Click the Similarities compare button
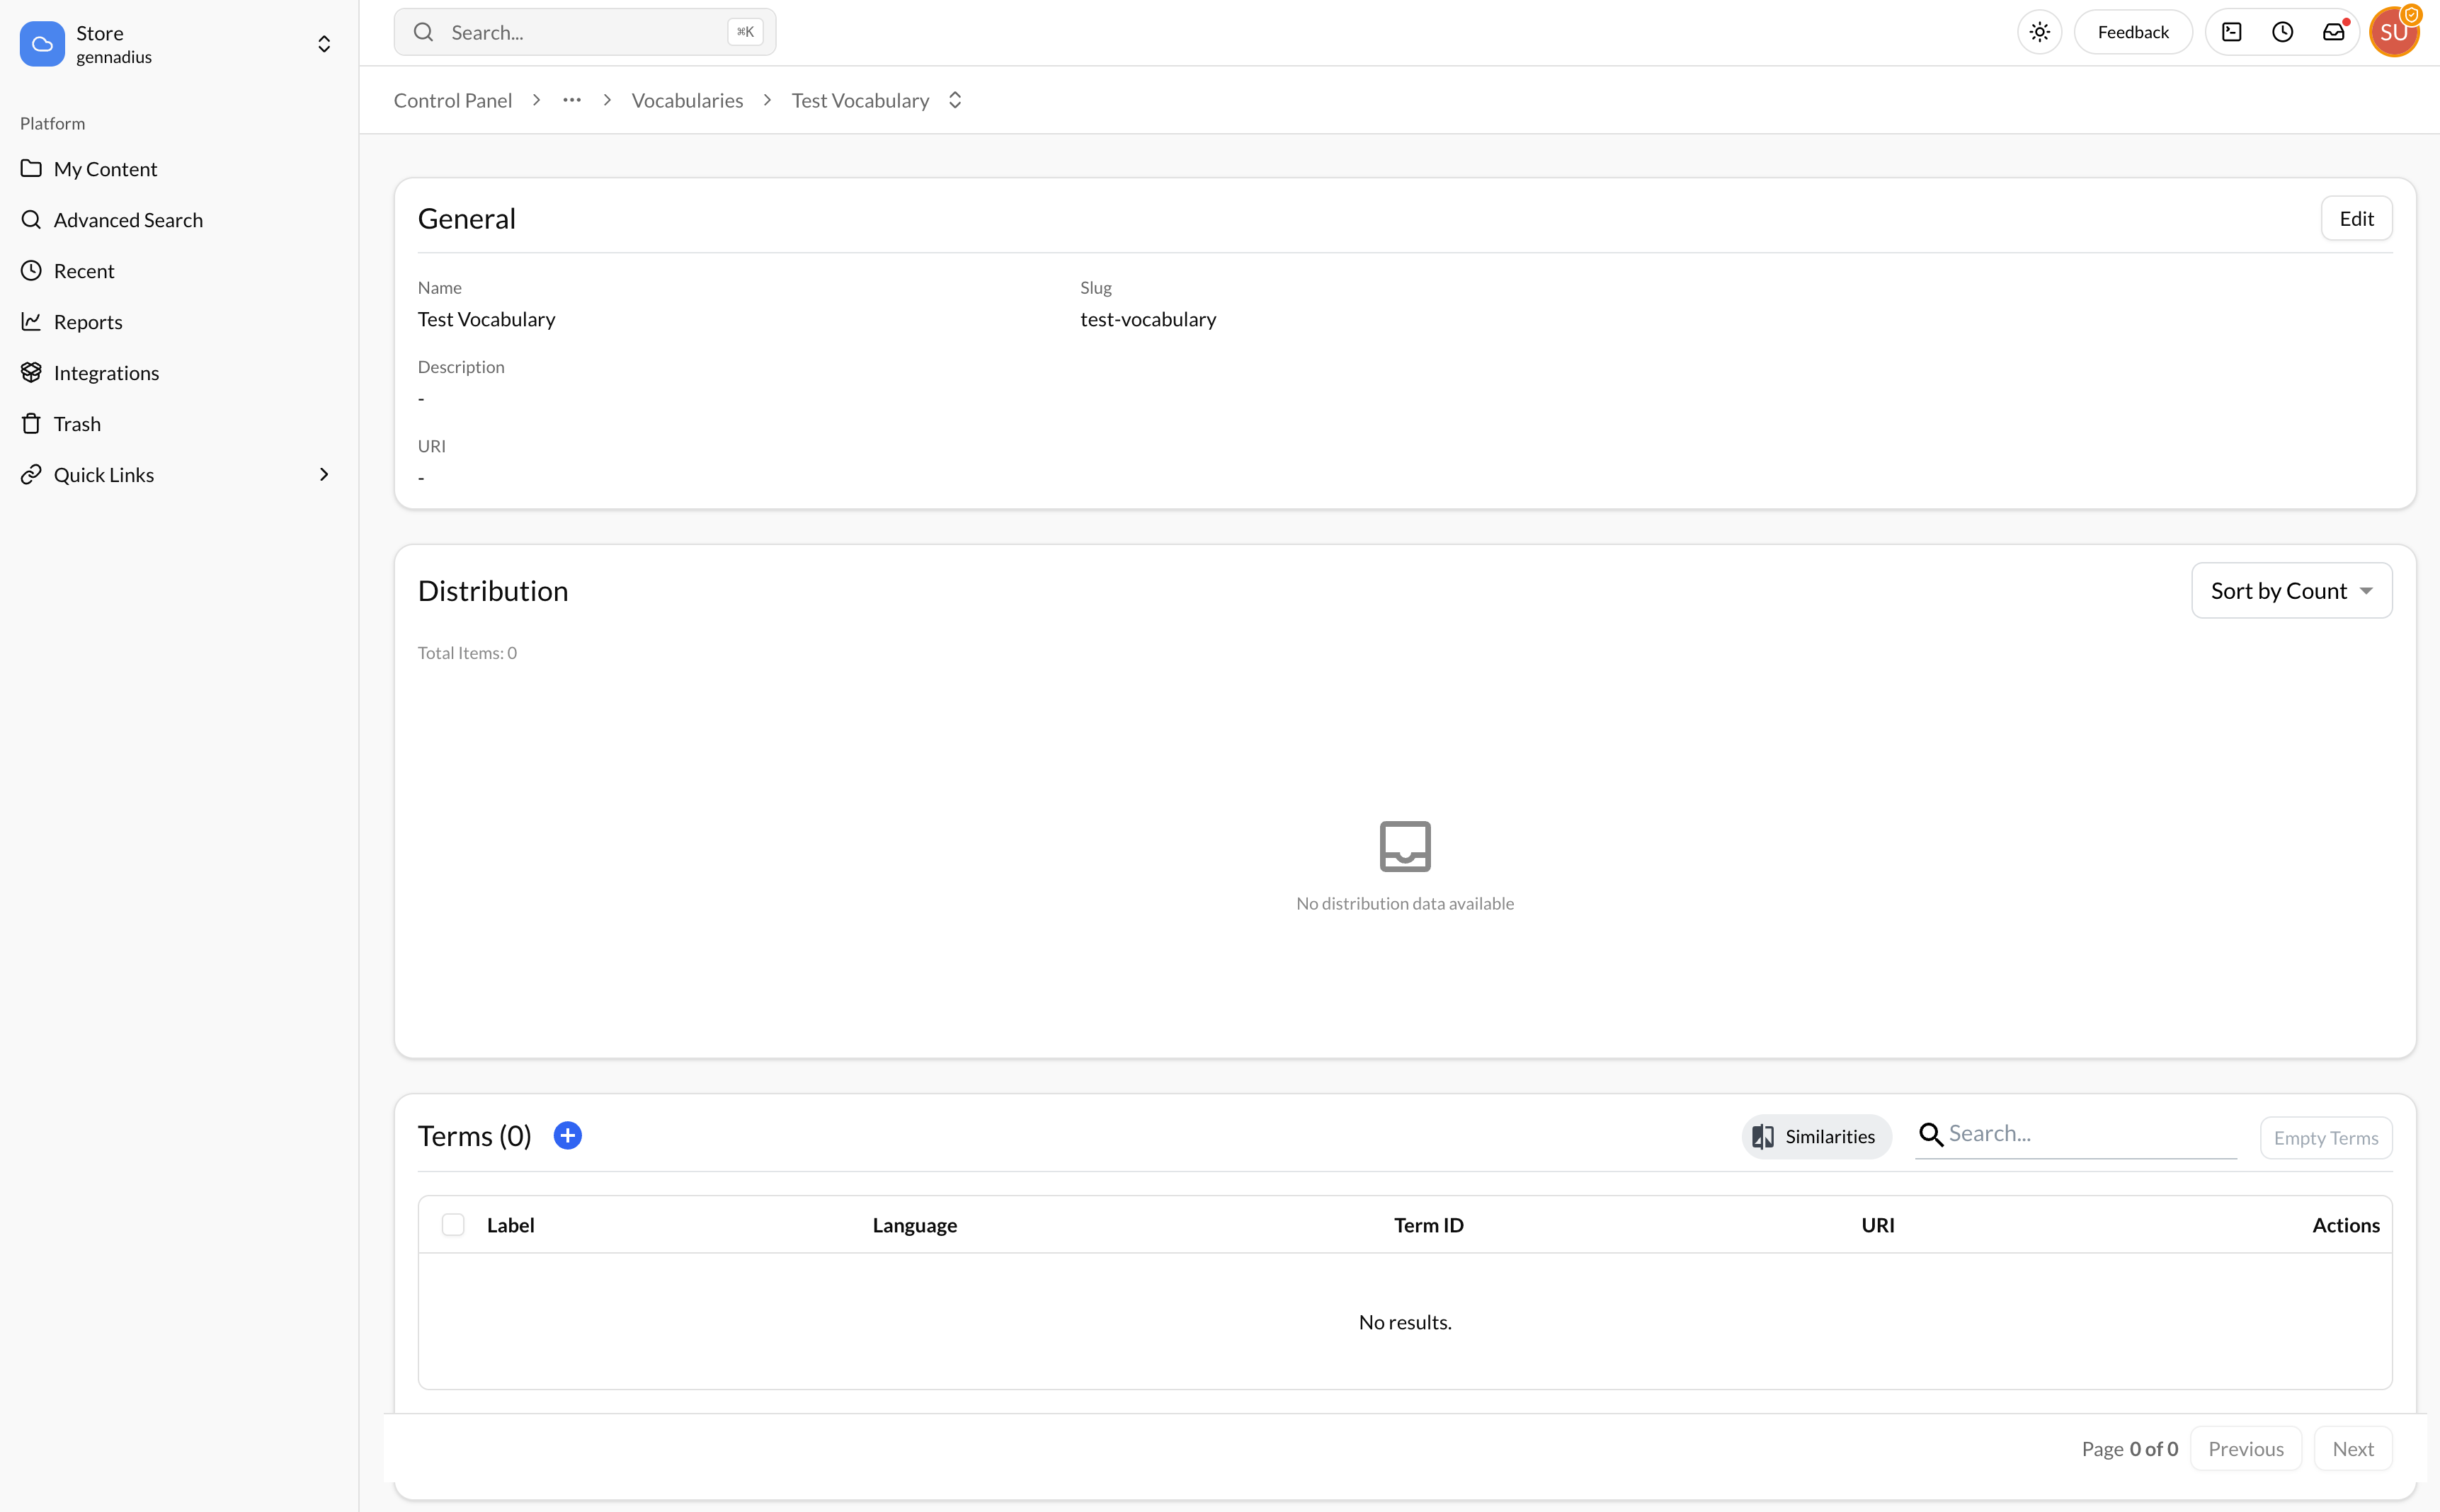Viewport: 2440px width, 1512px height. coord(1815,1136)
